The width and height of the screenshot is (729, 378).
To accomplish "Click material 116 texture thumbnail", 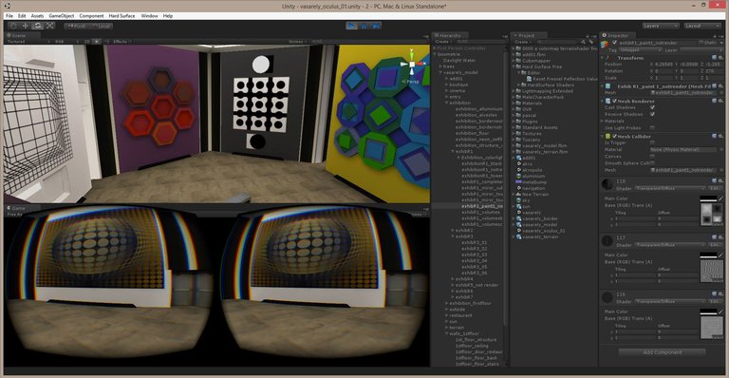I will pos(711,328).
